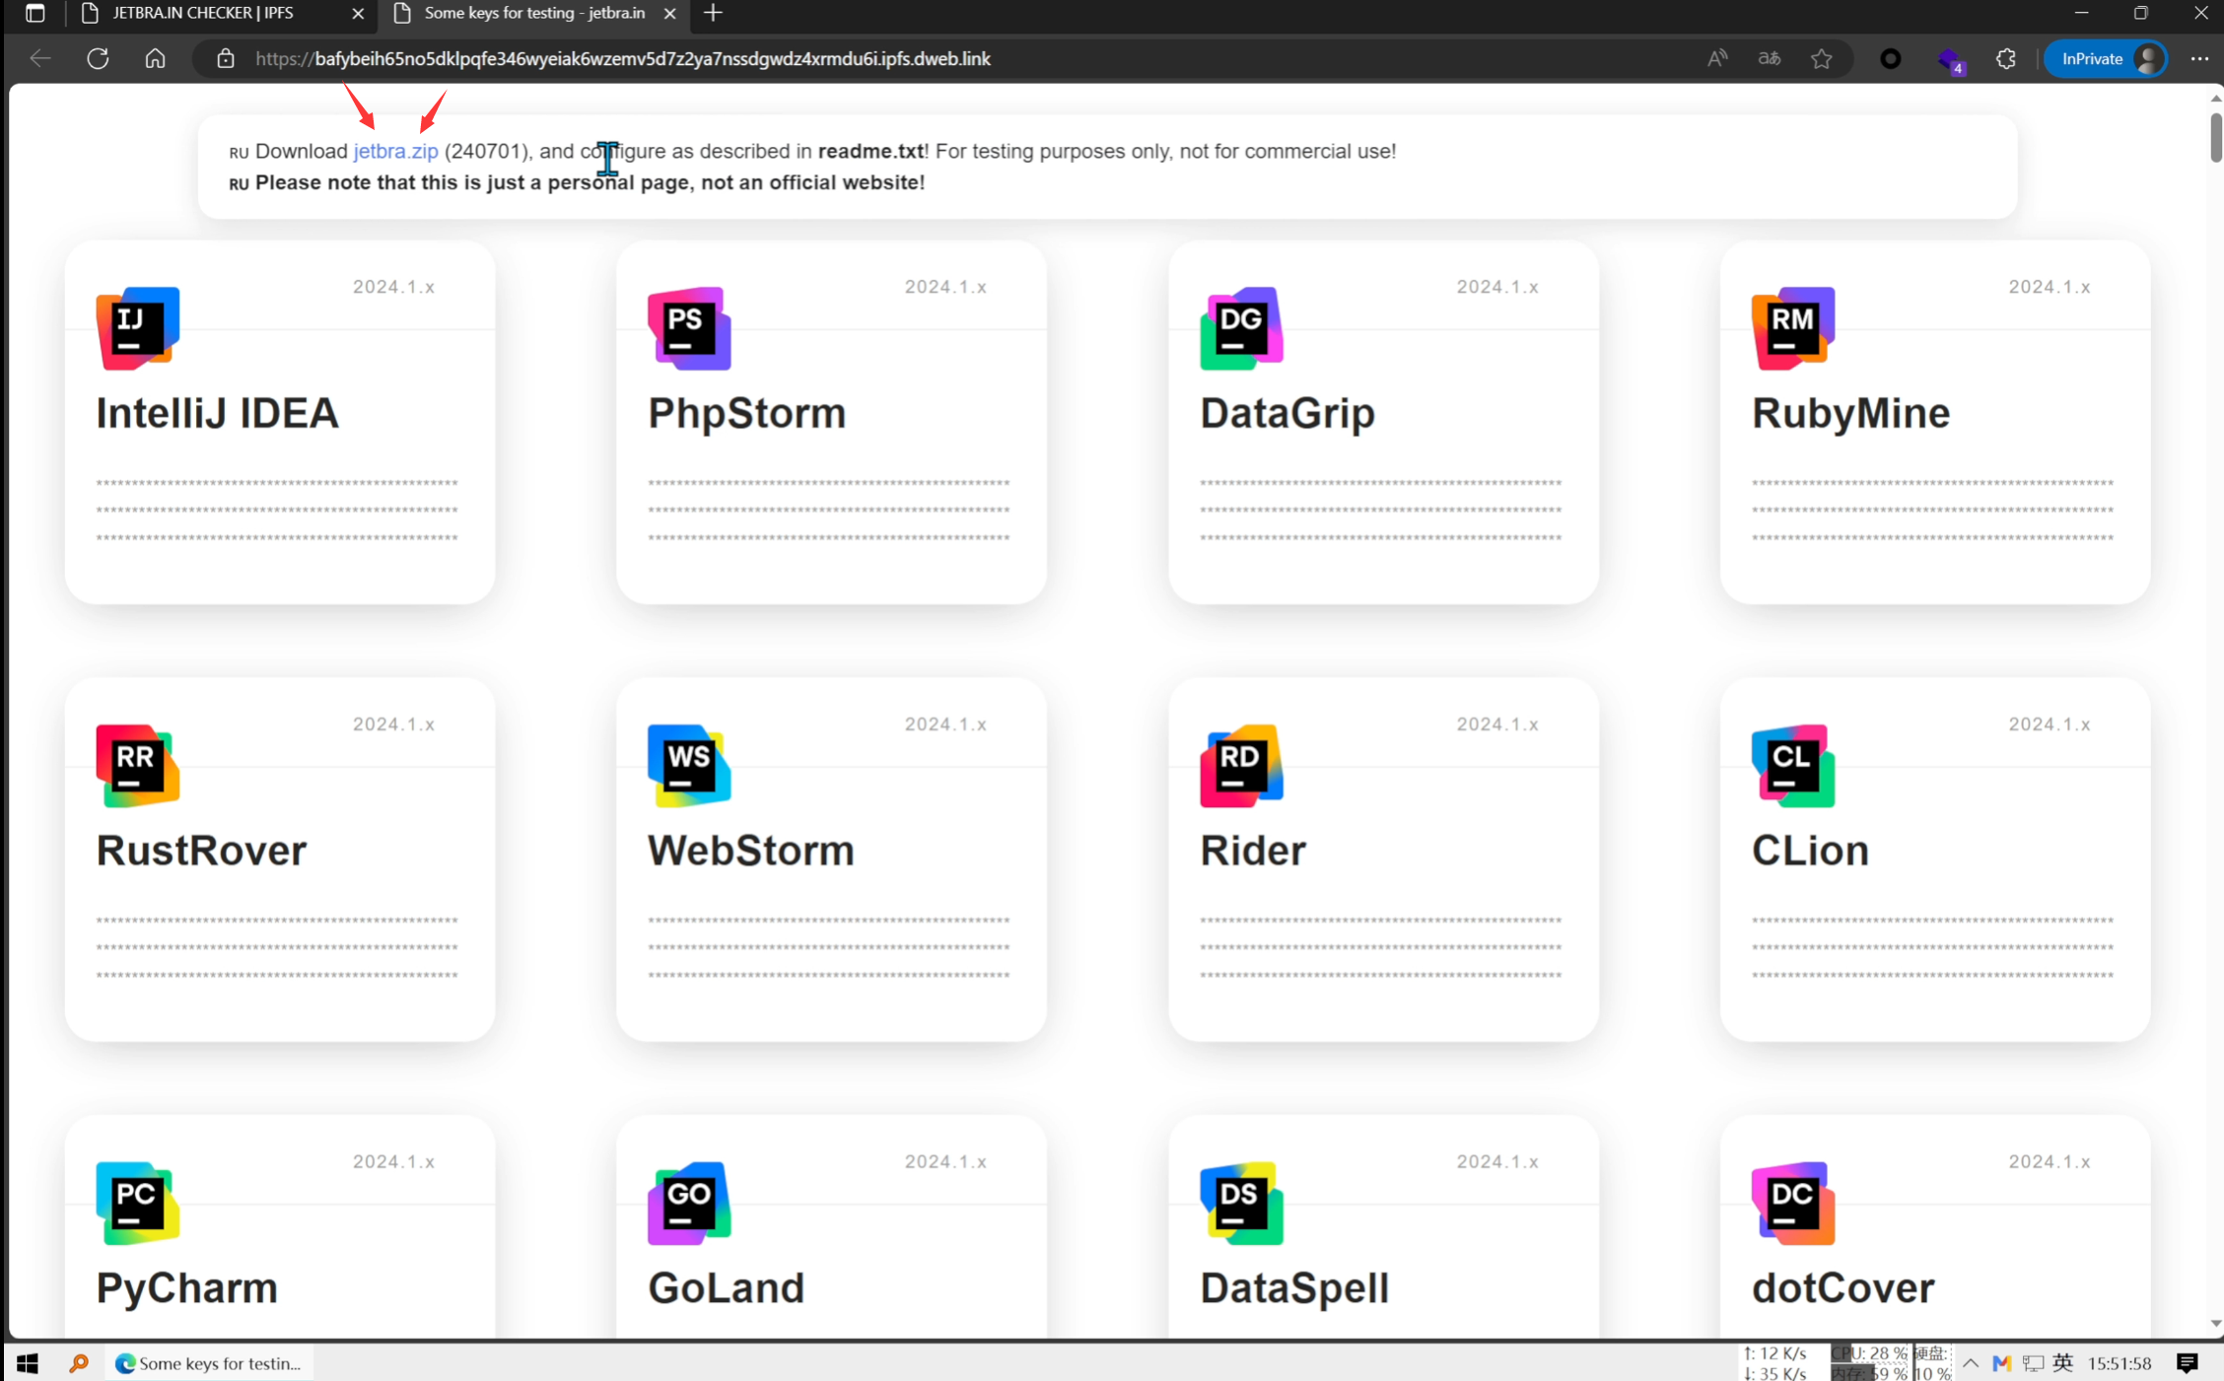This screenshot has width=2224, height=1381.
Task: Open the Windows Start menu
Action: point(27,1363)
